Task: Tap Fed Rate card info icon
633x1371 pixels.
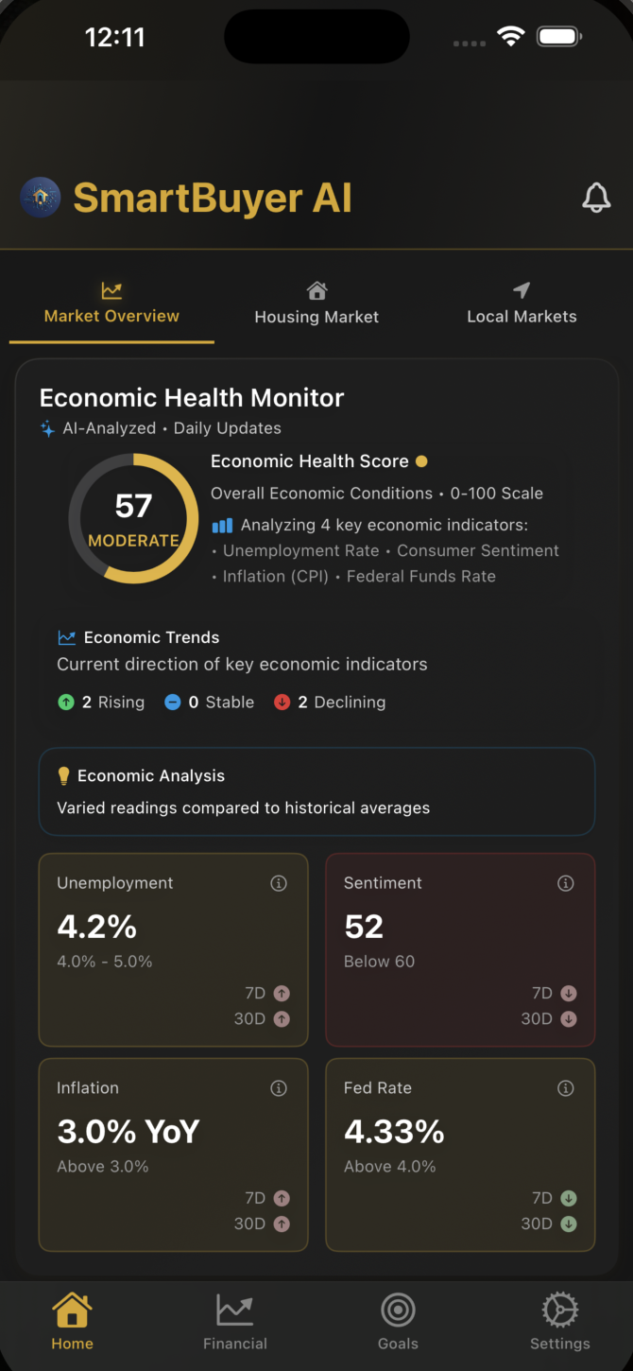Action: (x=566, y=1088)
